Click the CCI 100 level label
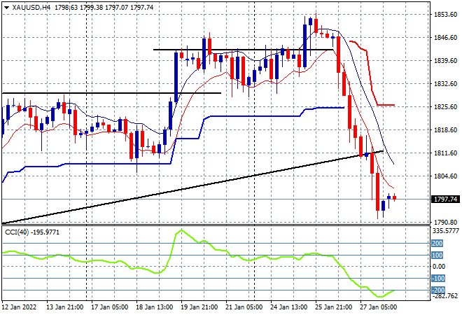Screen dimensions: 462x315 coord(437,255)
